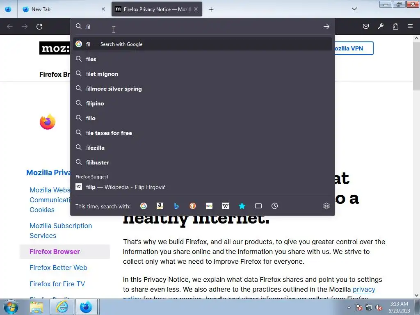
Task: Expand the list all tabs chevron
Action: pos(354,9)
